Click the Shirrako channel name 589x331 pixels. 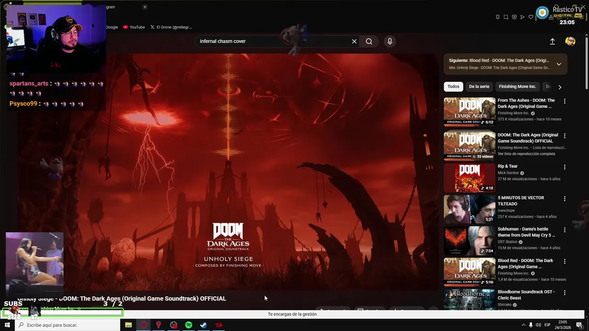coord(505,305)
